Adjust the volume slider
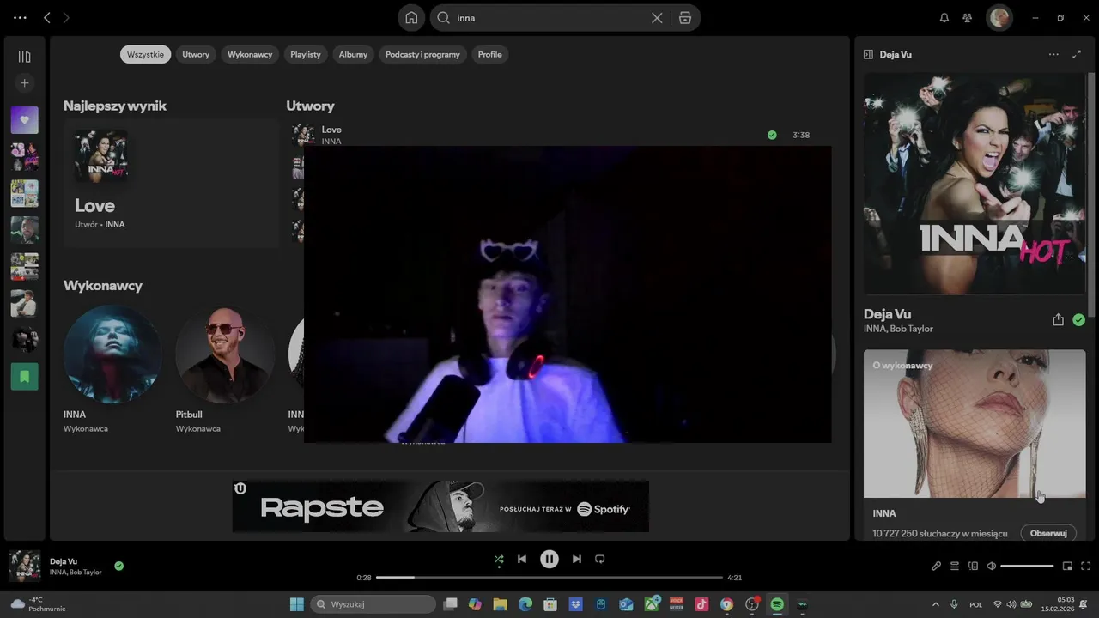This screenshot has height=618, width=1099. pos(1027,566)
